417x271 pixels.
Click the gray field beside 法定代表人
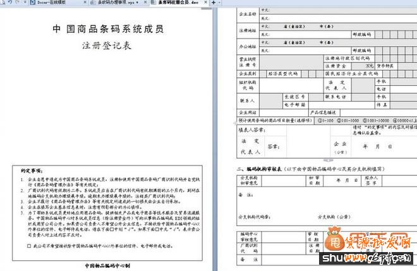(363, 85)
